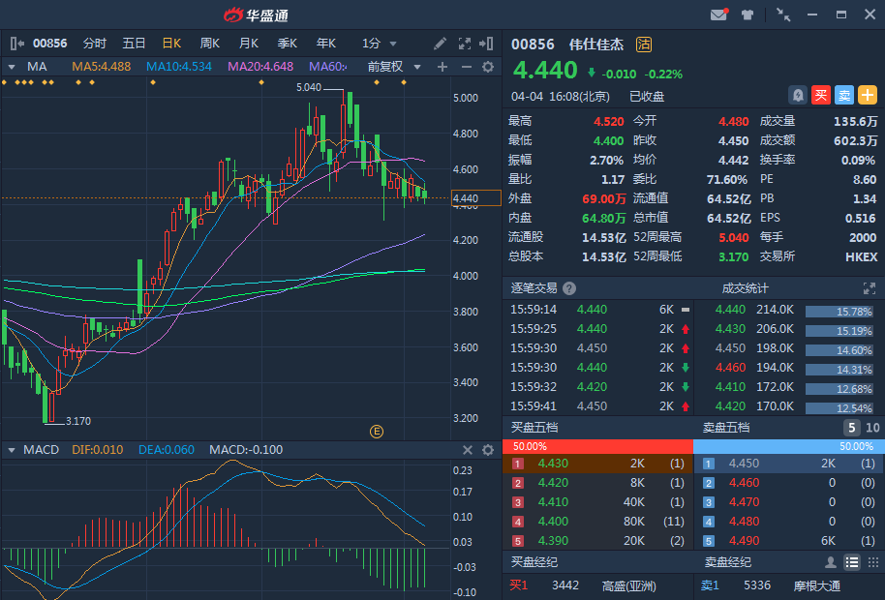Expand the chart to fullscreen

[x=464, y=44]
